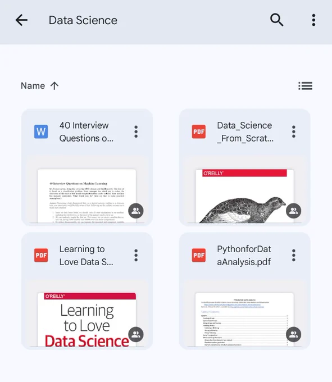The image size is (332, 382).
Task: Open the PythonforDataAnalysis.pdf file title
Action: tap(244, 255)
